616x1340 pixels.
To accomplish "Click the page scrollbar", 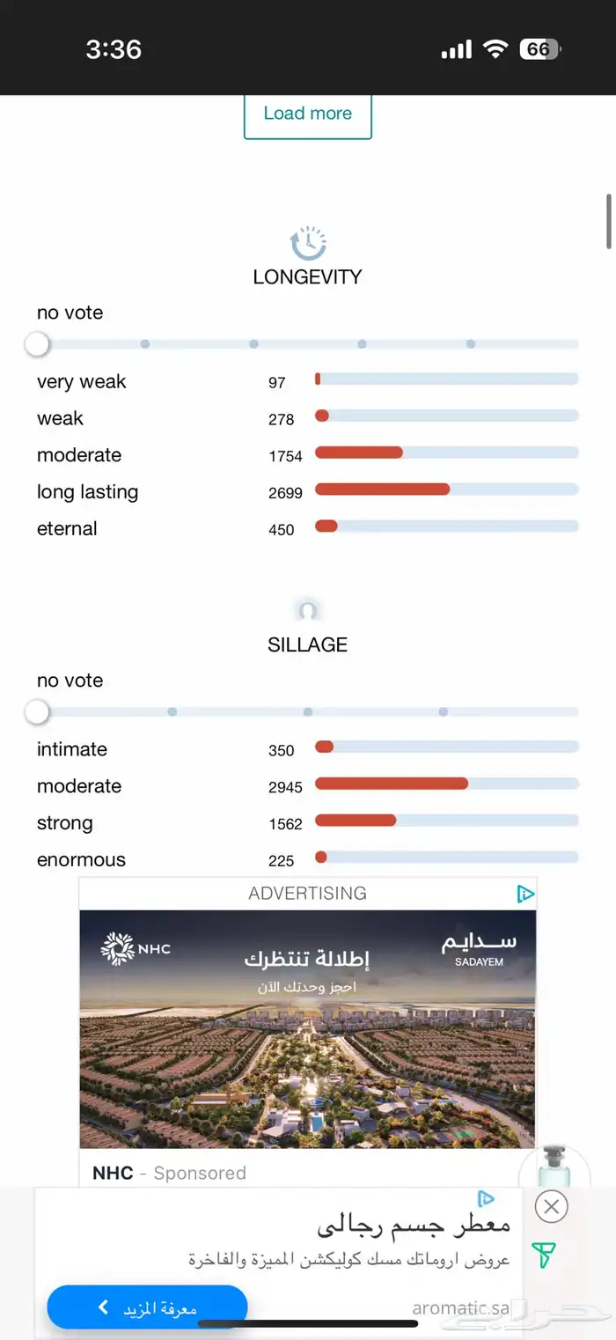I will pyautogui.click(x=609, y=222).
